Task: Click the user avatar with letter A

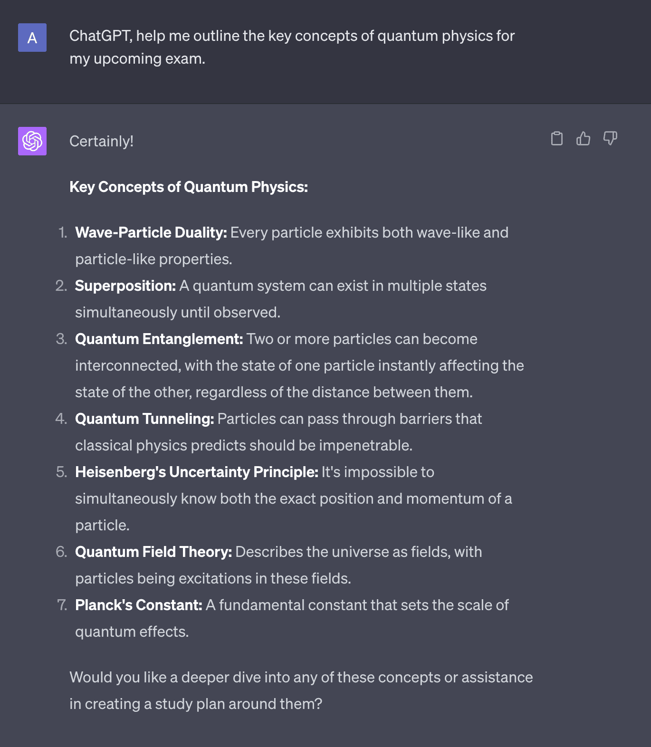Action: [x=32, y=38]
